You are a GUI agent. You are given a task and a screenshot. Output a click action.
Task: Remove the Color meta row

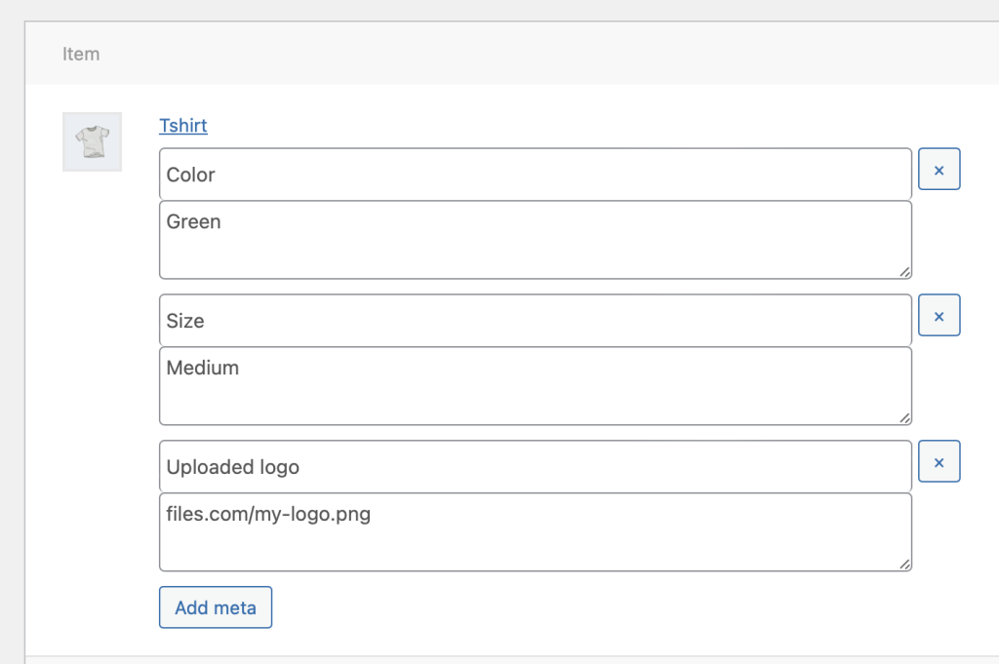(939, 170)
